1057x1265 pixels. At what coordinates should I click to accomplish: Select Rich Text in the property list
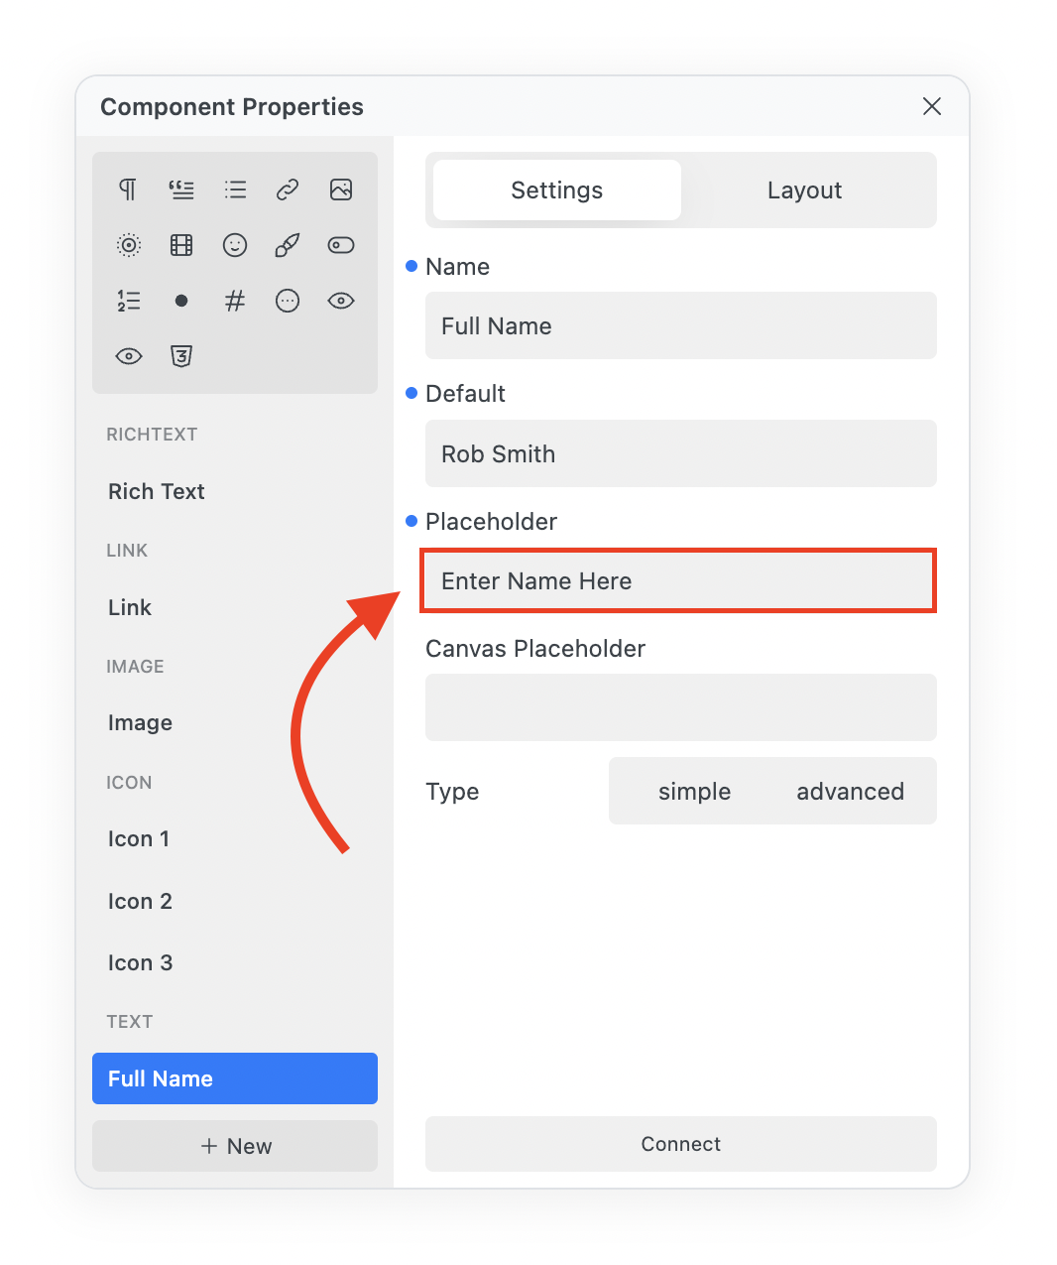[x=157, y=492]
